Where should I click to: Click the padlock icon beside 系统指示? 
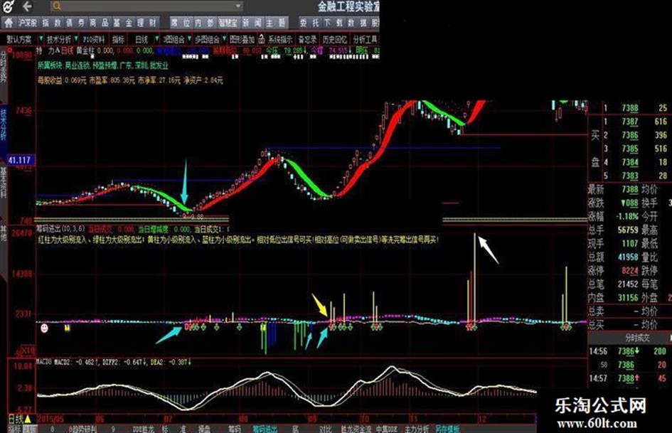point(262,39)
